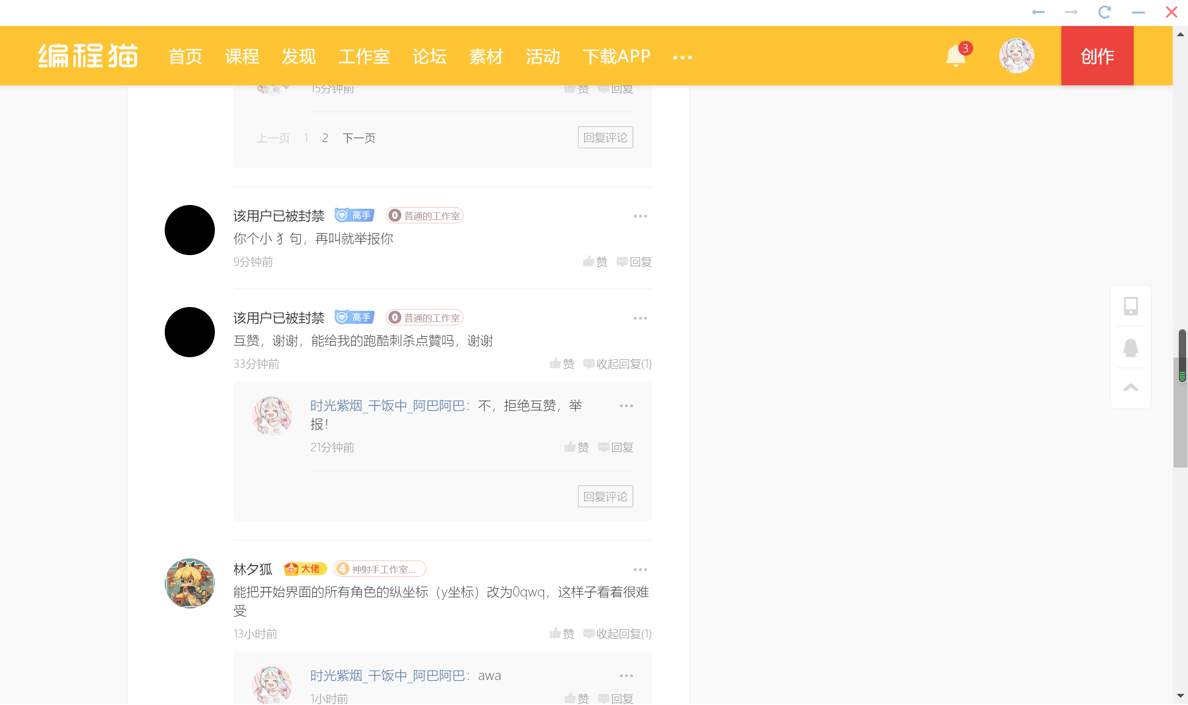Open 普通的工作室 tag on 33分钟前 comment

coord(424,317)
